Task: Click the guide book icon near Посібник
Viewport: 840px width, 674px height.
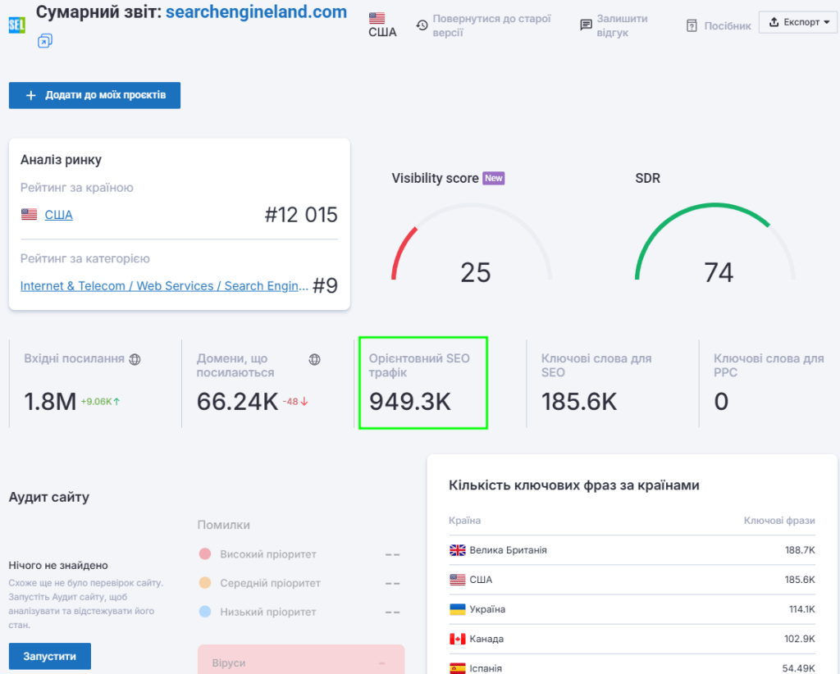Action: click(690, 25)
